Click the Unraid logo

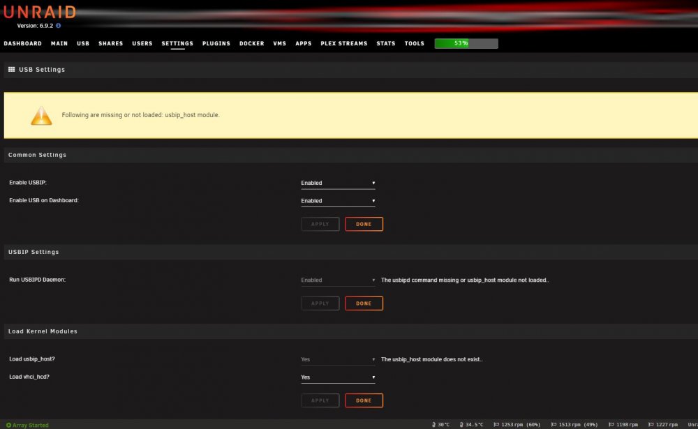point(40,12)
